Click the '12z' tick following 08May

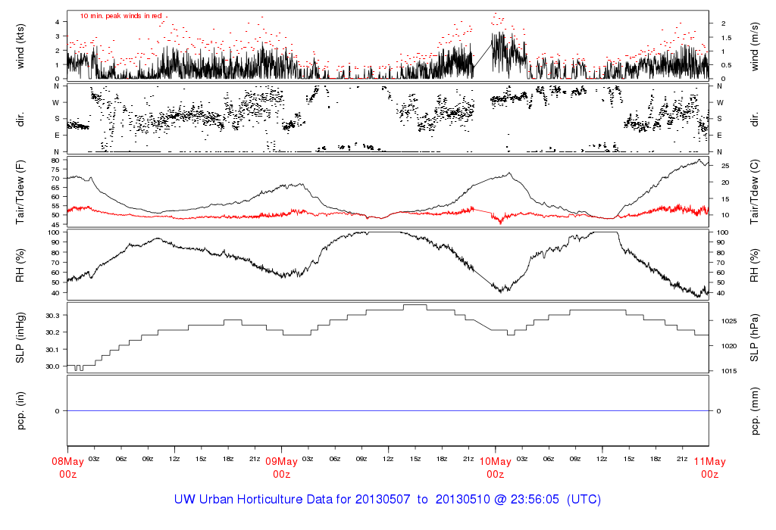[174, 460]
